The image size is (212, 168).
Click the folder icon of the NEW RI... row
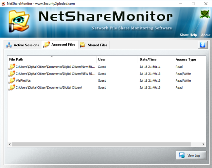pos(12,74)
